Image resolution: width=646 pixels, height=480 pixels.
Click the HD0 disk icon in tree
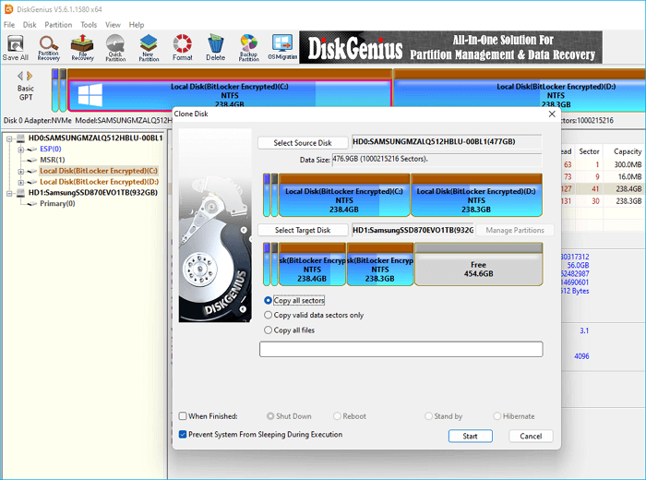(x=20, y=138)
